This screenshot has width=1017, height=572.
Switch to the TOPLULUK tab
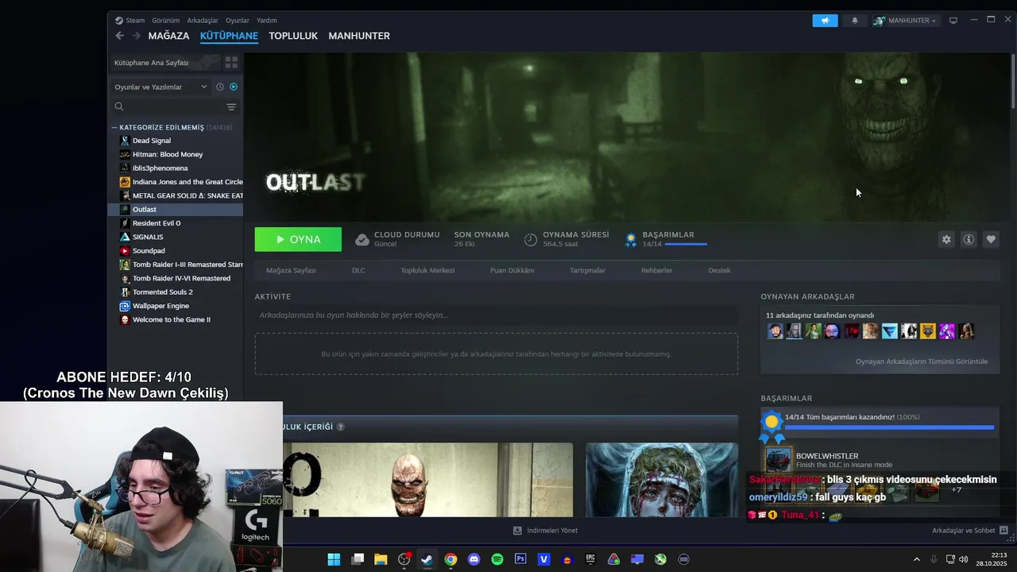[x=293, y=36]
